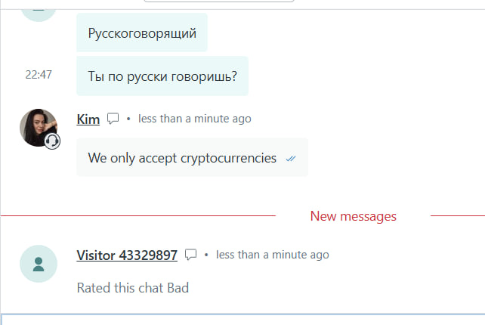This screenshot has width=485, height=325.
Task: Click the double-check read receipt icon
Action: (x=291, y=159)
